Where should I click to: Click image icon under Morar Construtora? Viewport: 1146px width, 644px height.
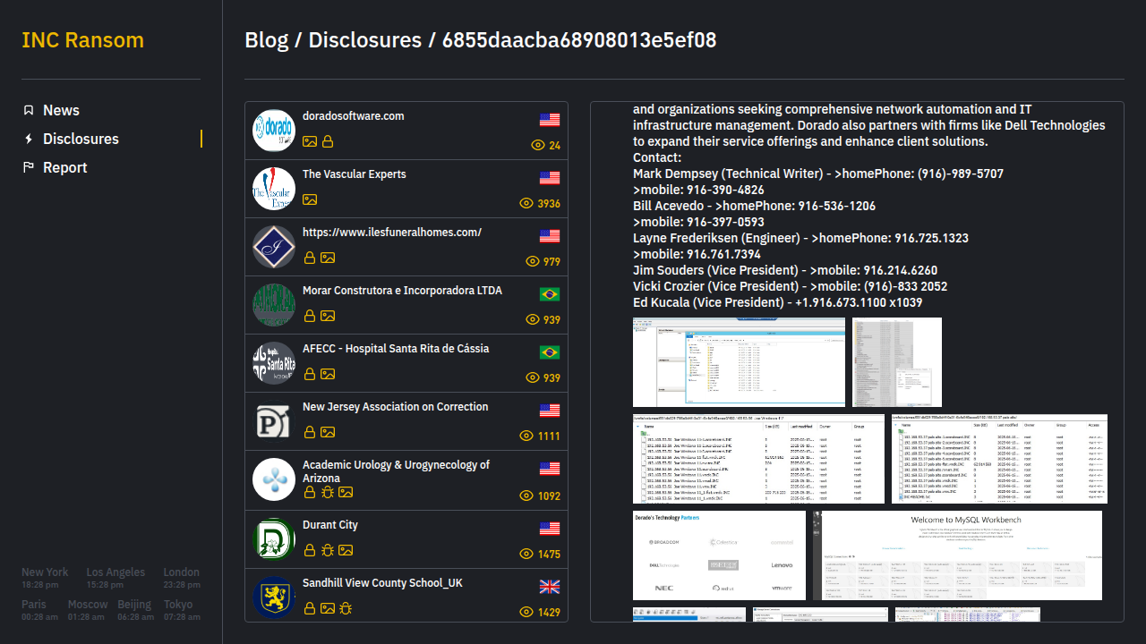click(x=328, y=316)
